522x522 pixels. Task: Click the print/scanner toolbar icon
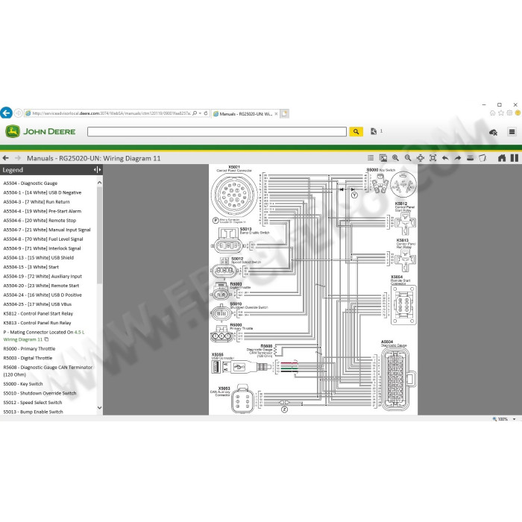(470, 158)
